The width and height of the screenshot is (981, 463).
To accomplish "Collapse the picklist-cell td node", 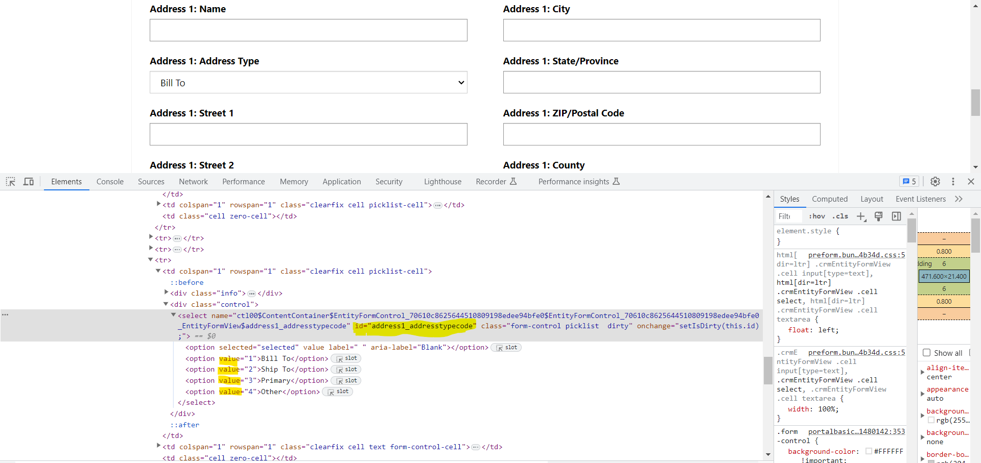I will click(x=158, y=271).
